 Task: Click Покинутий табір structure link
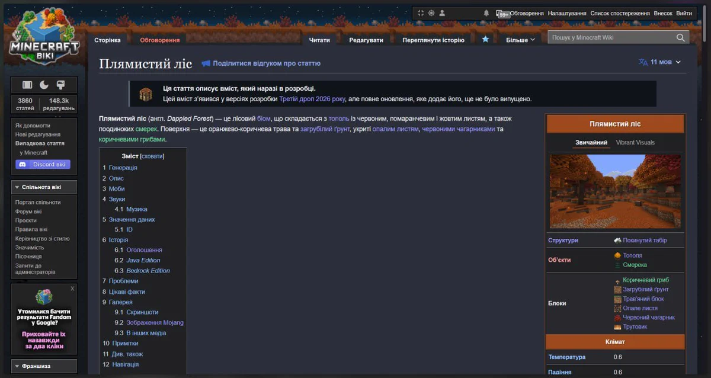pos(645,241)
